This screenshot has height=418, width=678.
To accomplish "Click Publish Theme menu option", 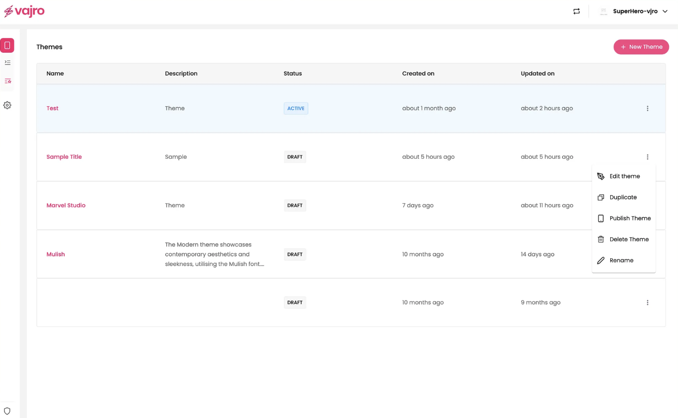I will pos(630,218).
